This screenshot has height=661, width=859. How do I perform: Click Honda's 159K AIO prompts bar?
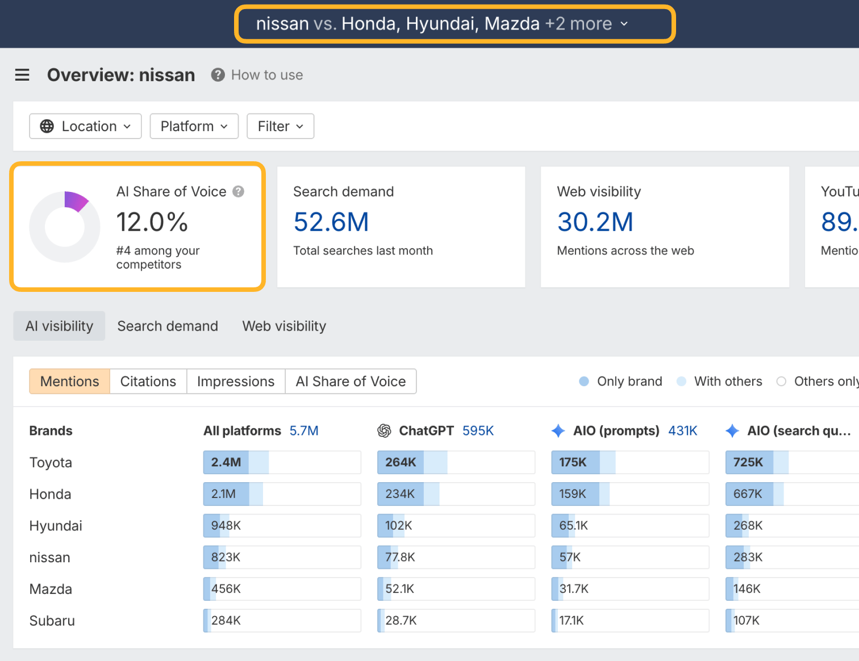630,494
